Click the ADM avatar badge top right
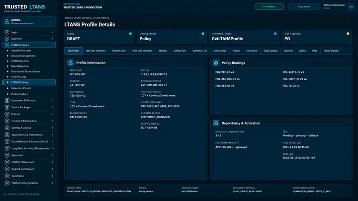 click(351, 6)
